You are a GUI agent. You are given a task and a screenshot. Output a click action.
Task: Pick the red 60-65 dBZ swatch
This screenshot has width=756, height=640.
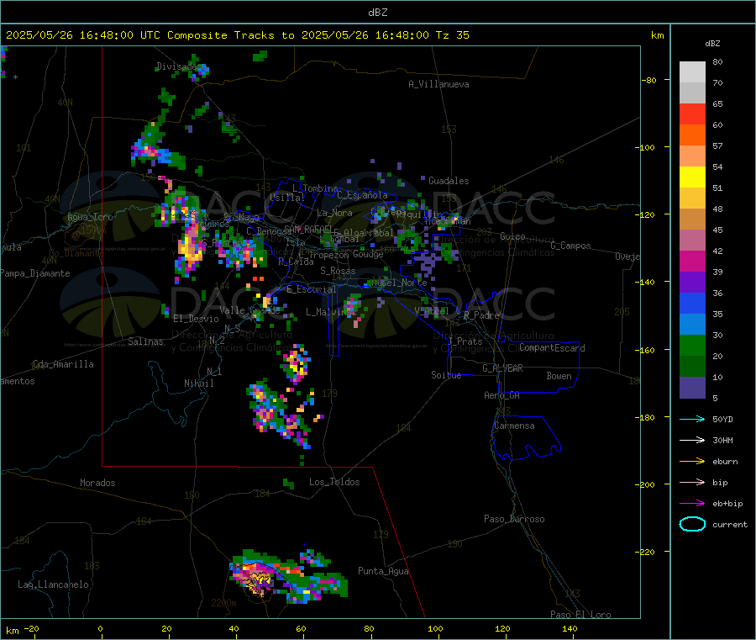(692, 114)
